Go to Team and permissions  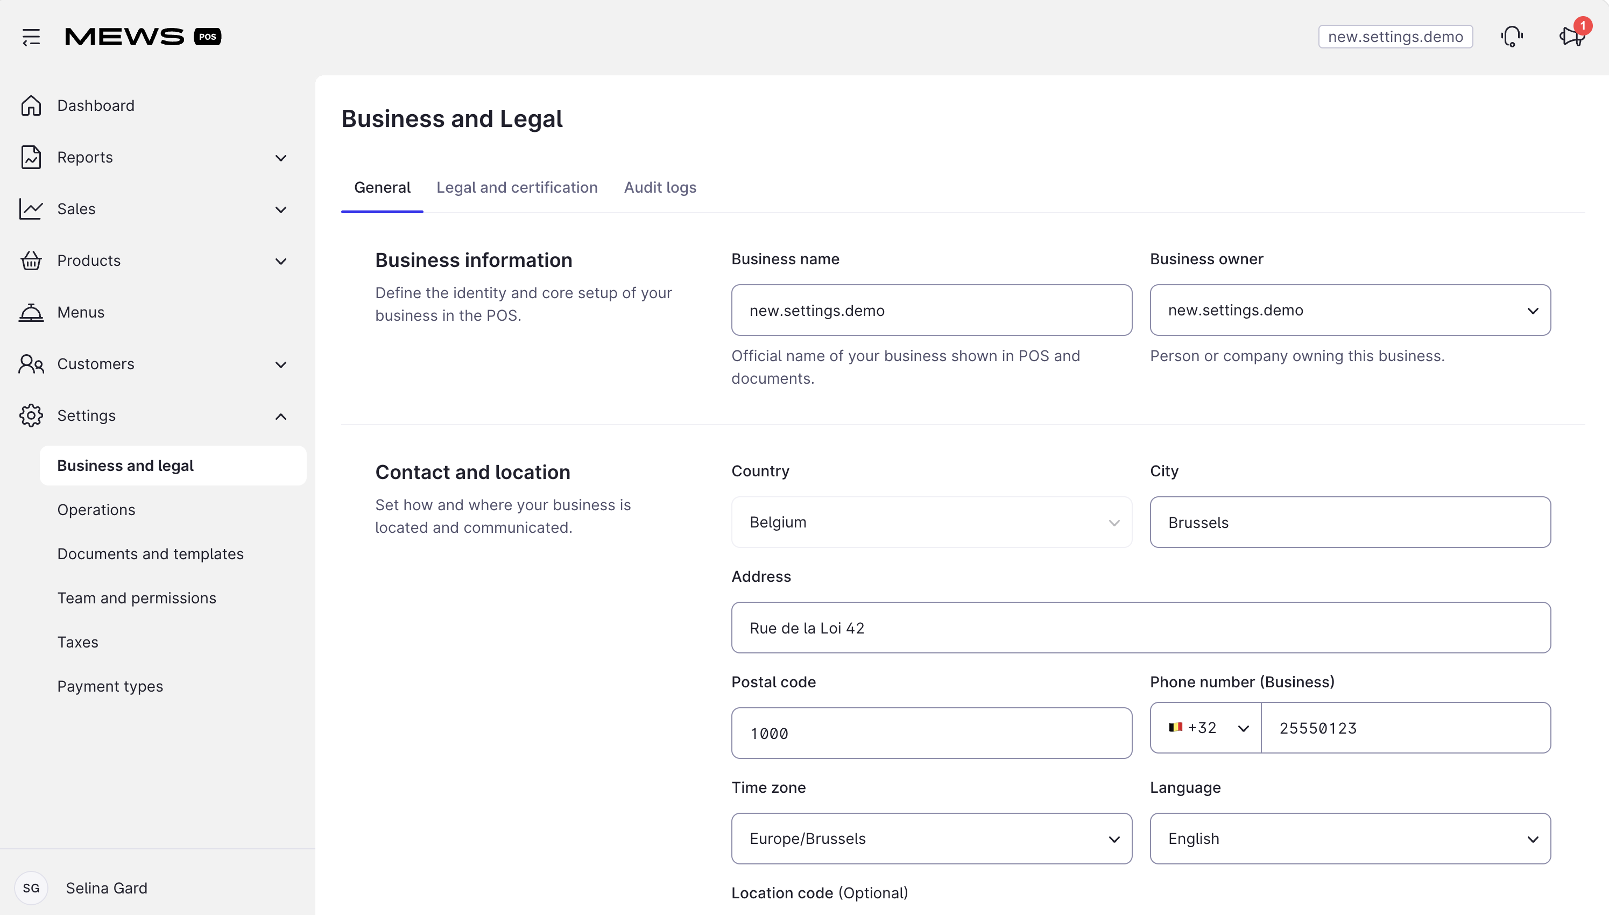137,599
